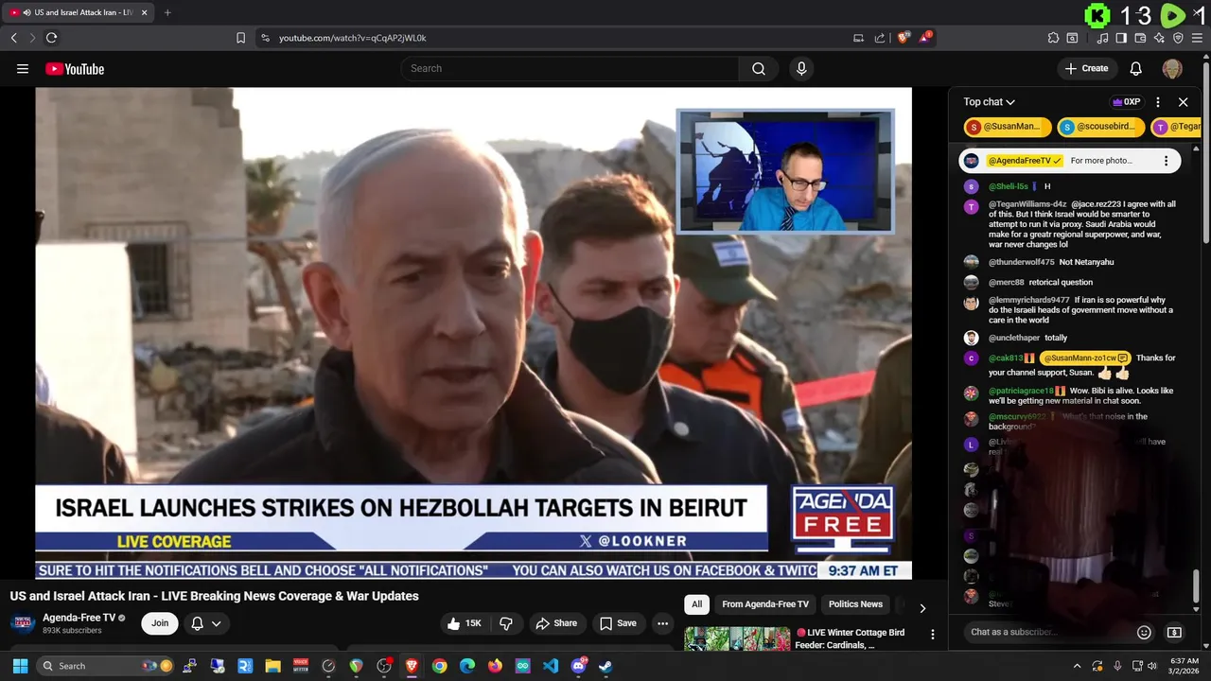Click the Brave Shields lion icon
This screenshot has height=681, width=1211.
904,38
